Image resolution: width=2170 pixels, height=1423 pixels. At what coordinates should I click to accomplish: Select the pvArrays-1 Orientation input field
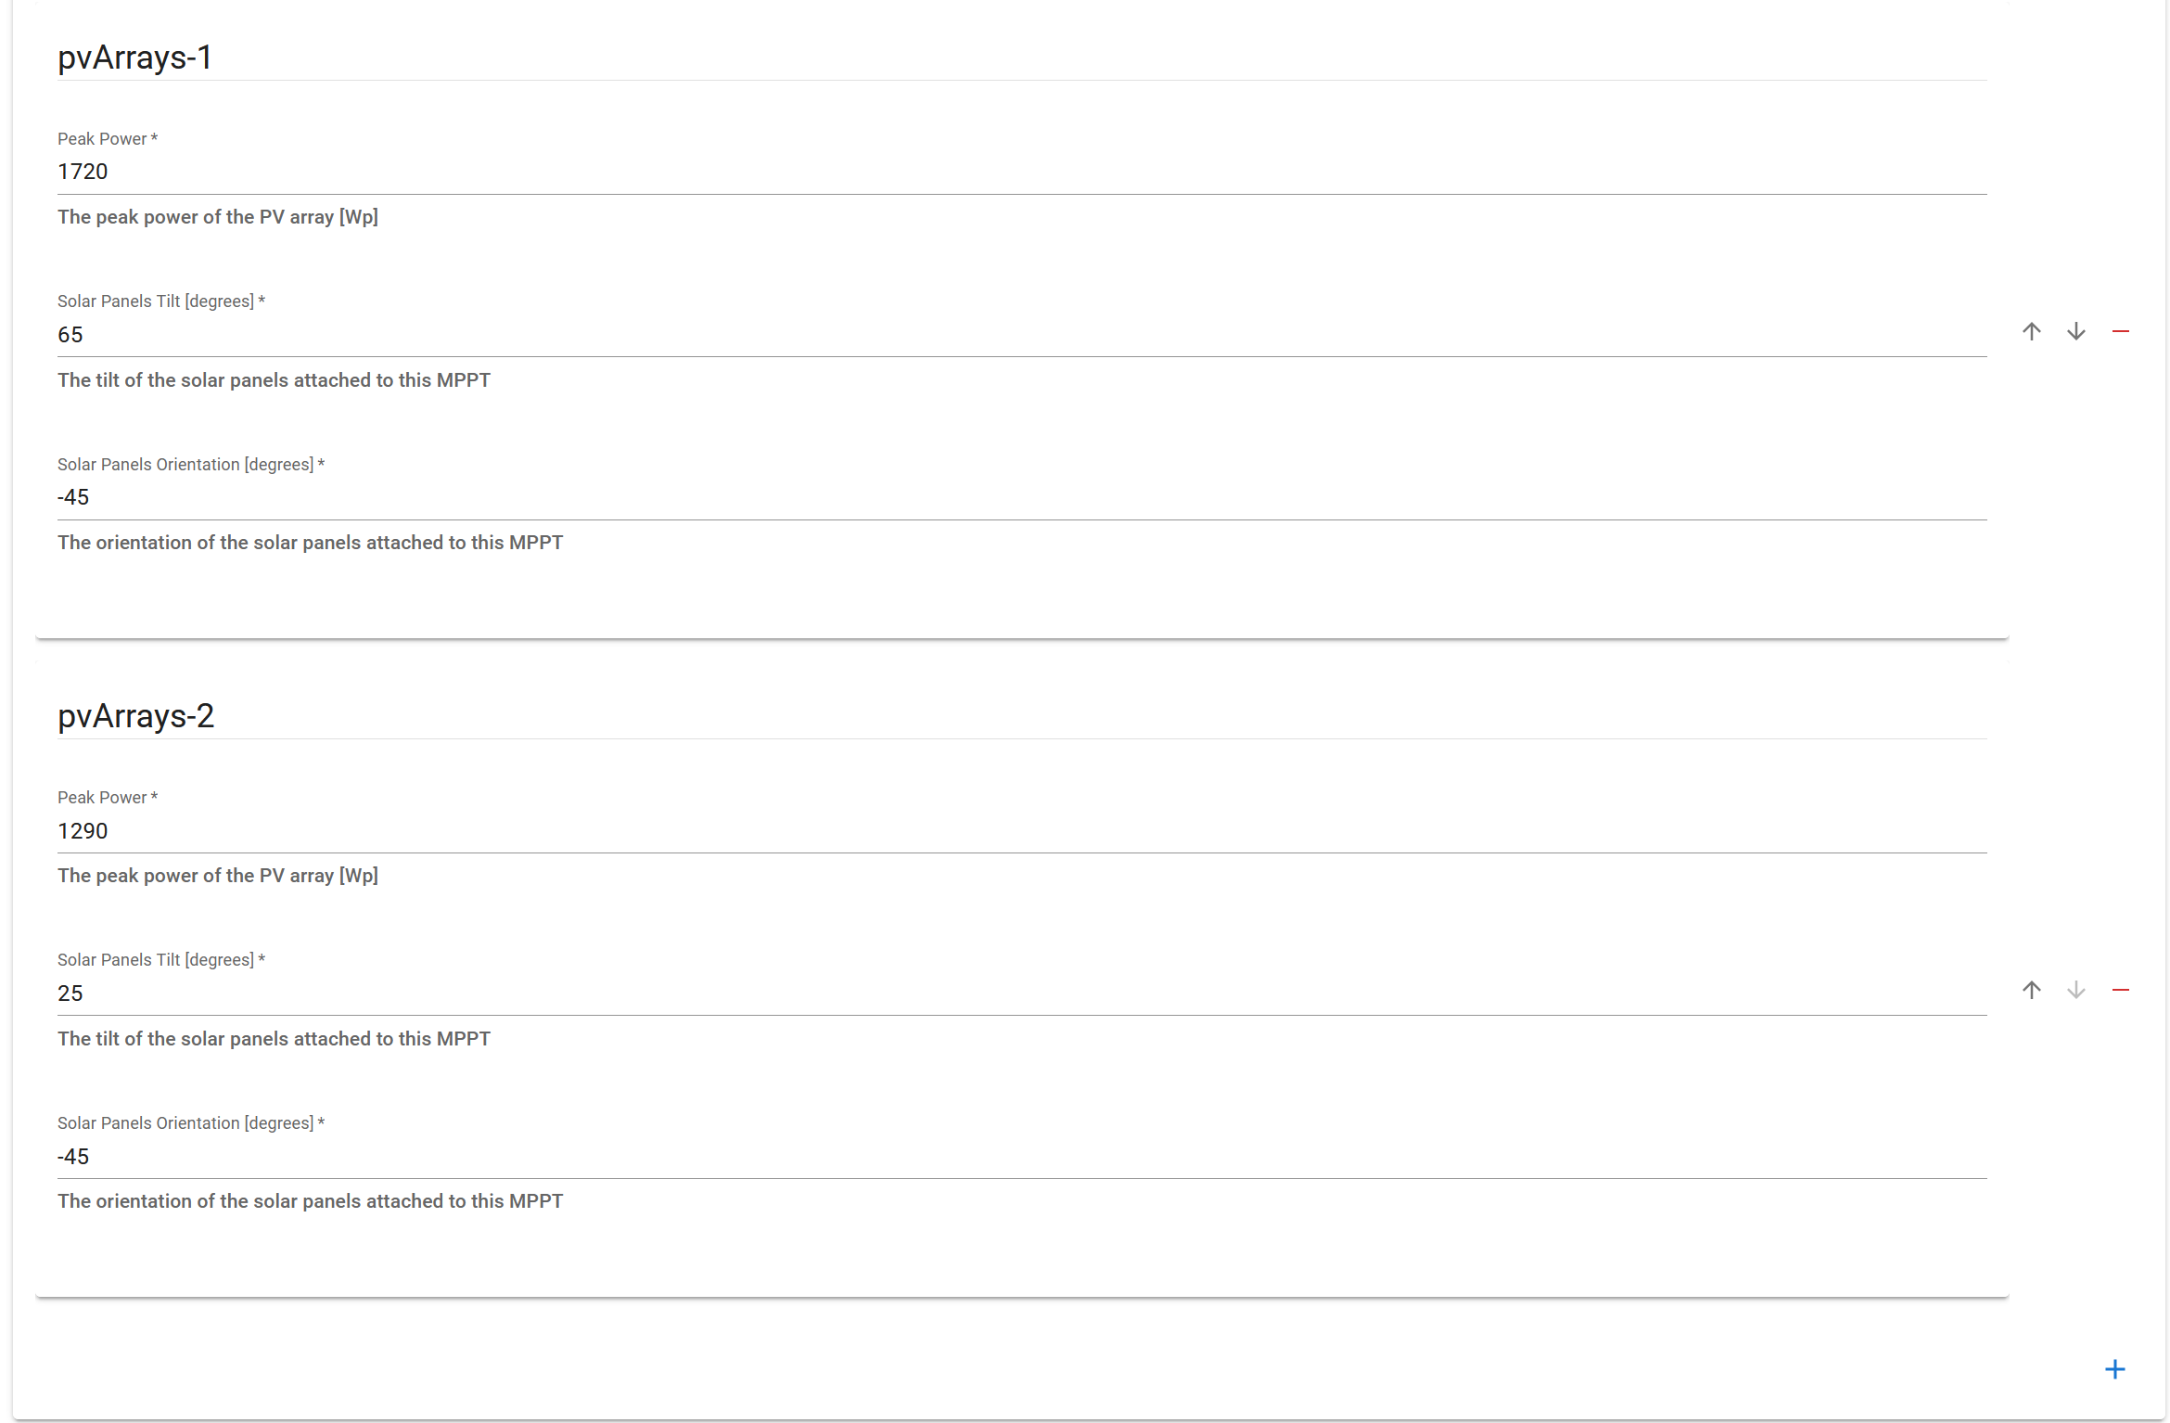click(1020, 498)
